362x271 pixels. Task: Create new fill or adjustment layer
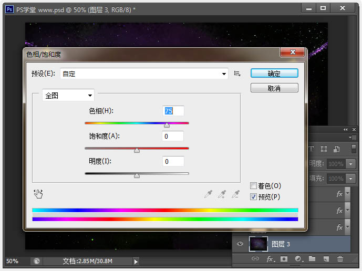coord(299,259)
